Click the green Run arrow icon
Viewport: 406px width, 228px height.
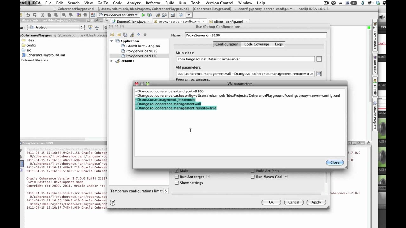click(143, 15)
